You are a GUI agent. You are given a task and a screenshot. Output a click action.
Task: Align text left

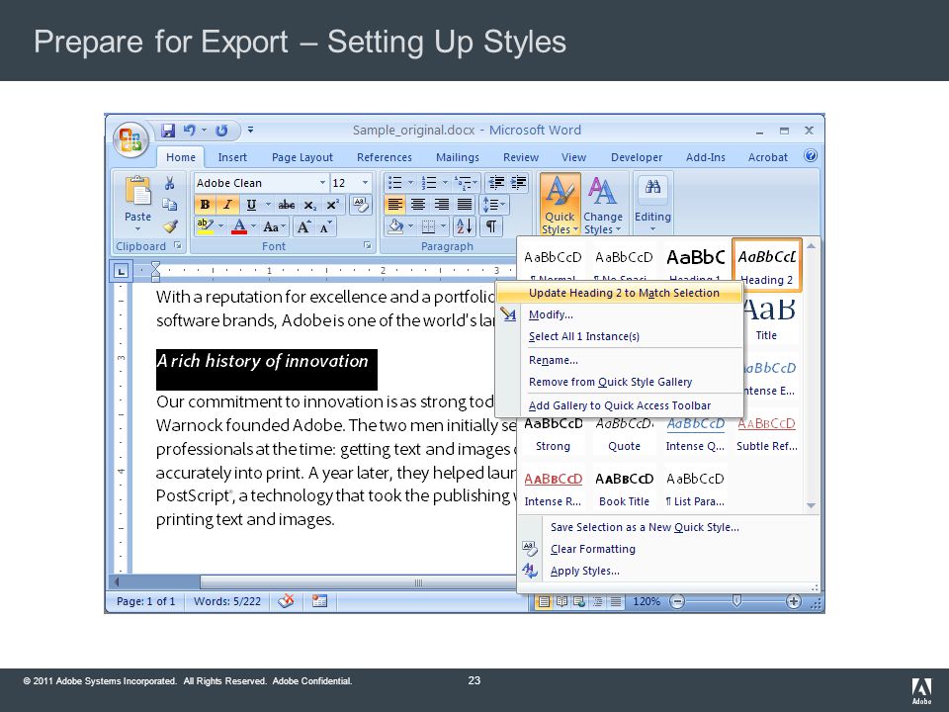(394, 205)
